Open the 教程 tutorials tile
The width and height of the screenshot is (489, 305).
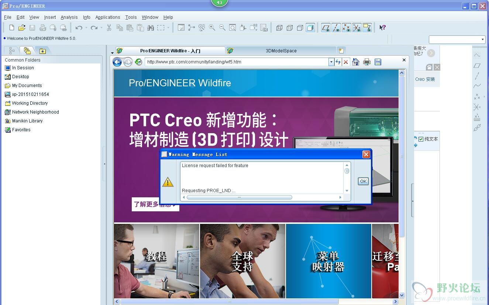tap(156, 261)
